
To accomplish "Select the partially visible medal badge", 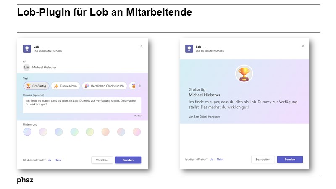I will (133, 86).
